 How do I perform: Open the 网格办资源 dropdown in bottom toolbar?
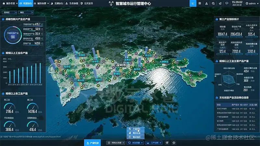116,143
